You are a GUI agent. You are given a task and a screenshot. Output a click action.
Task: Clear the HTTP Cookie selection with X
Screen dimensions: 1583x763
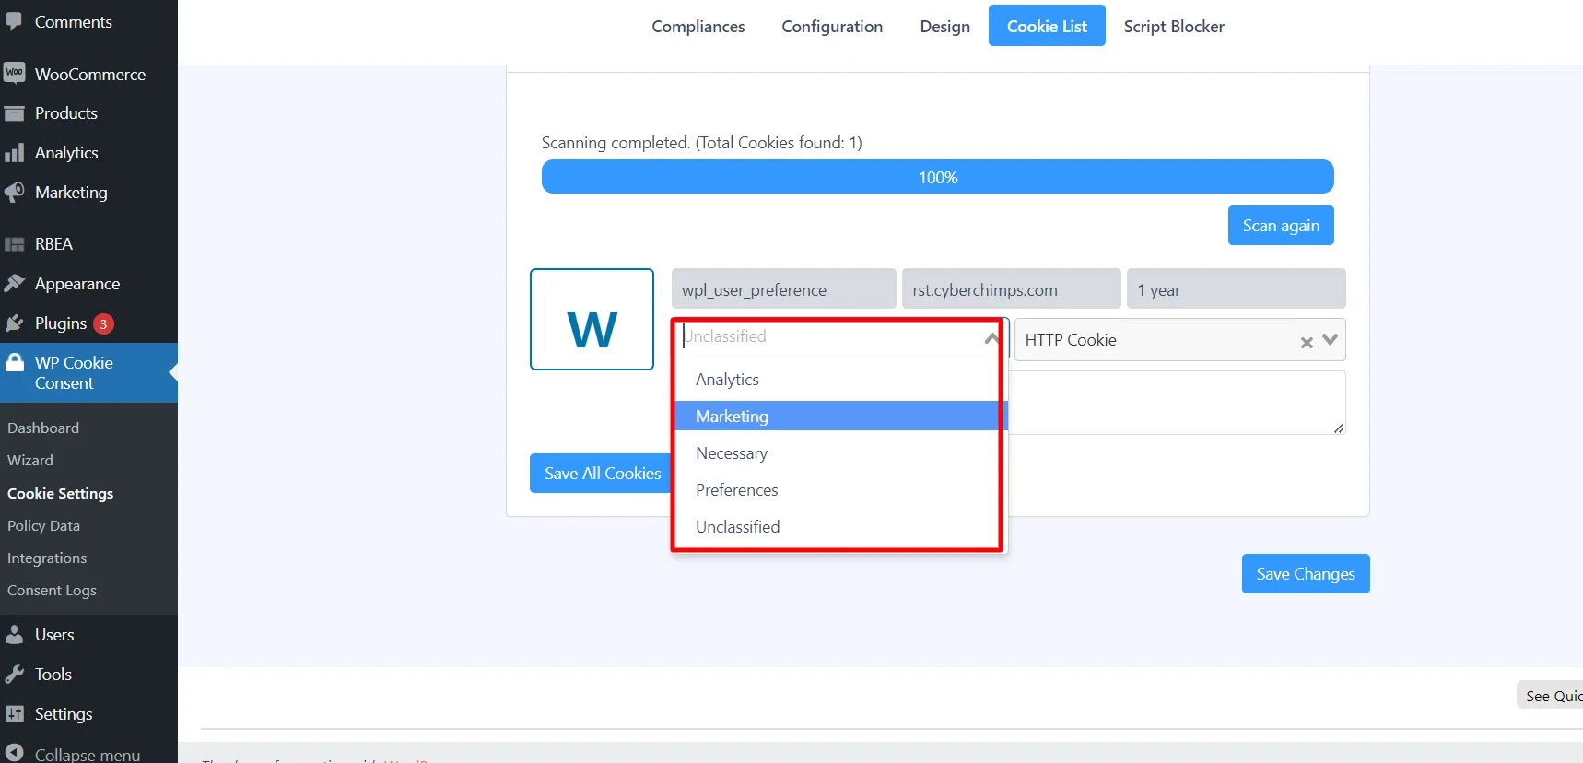click(x=1306, y=342)
